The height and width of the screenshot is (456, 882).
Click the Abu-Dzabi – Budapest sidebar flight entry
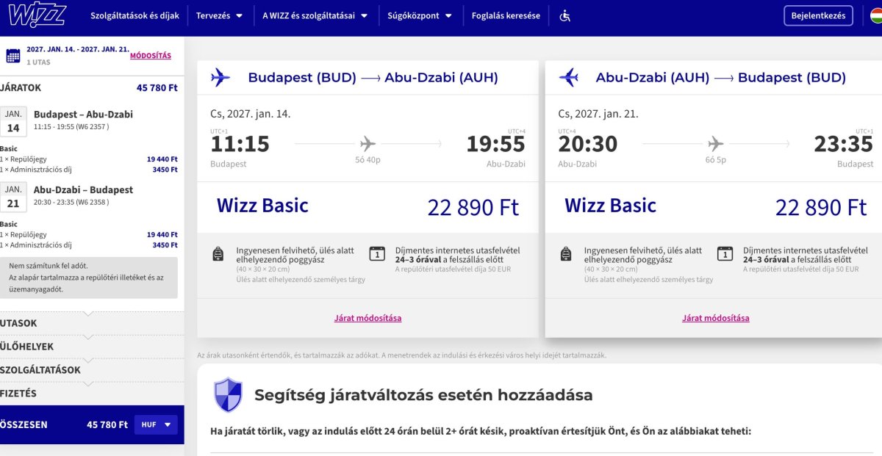[83, 190]
